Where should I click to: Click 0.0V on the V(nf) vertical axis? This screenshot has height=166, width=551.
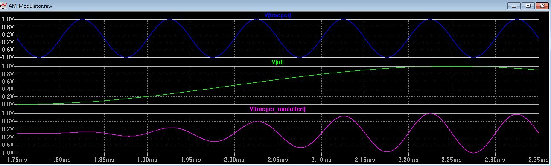pos(8,104)
